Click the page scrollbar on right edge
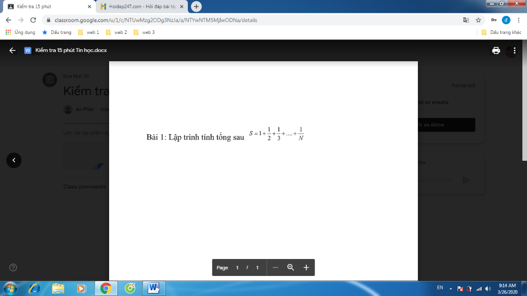The height and width of the screenshot is (296, 527). tap(524, 100)
